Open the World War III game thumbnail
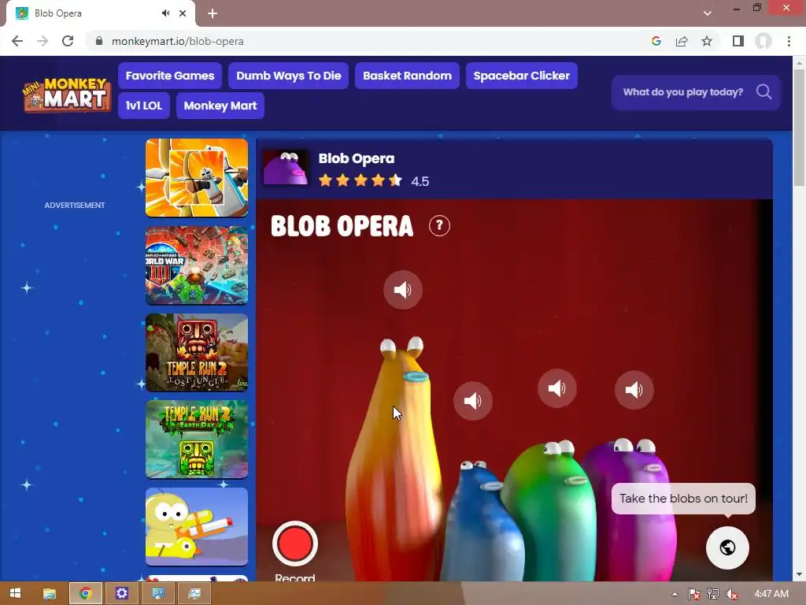The width and height of the screenshot is (806, 605). (196, 265)
